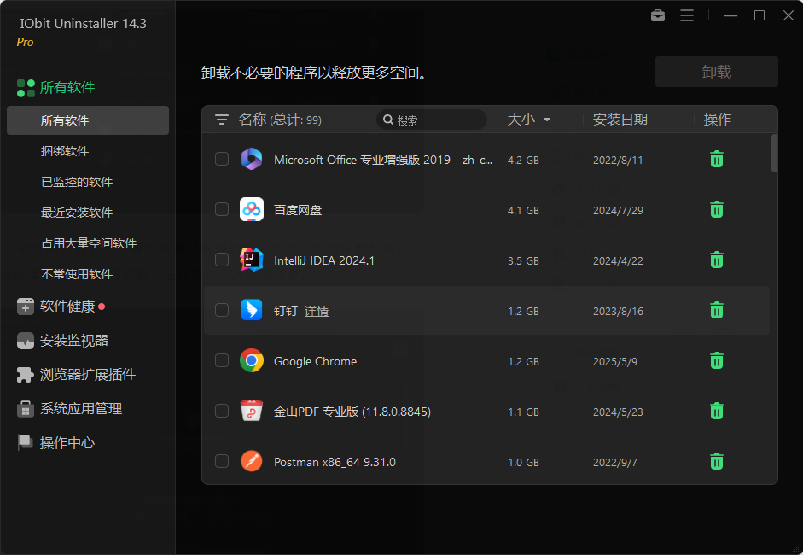Viewport: 803px width, 555px height.
Task: Click the Microsoft Office app icon
Action: 252,159
